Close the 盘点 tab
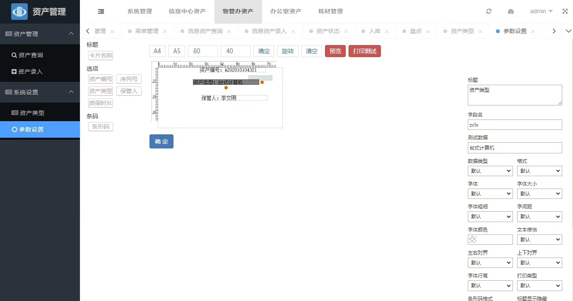The width and height of the screenshot is (573, 301). 428,31
